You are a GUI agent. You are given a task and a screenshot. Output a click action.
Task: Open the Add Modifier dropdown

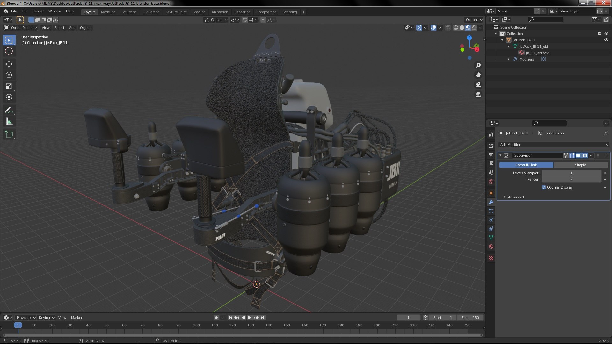point(554,145)
